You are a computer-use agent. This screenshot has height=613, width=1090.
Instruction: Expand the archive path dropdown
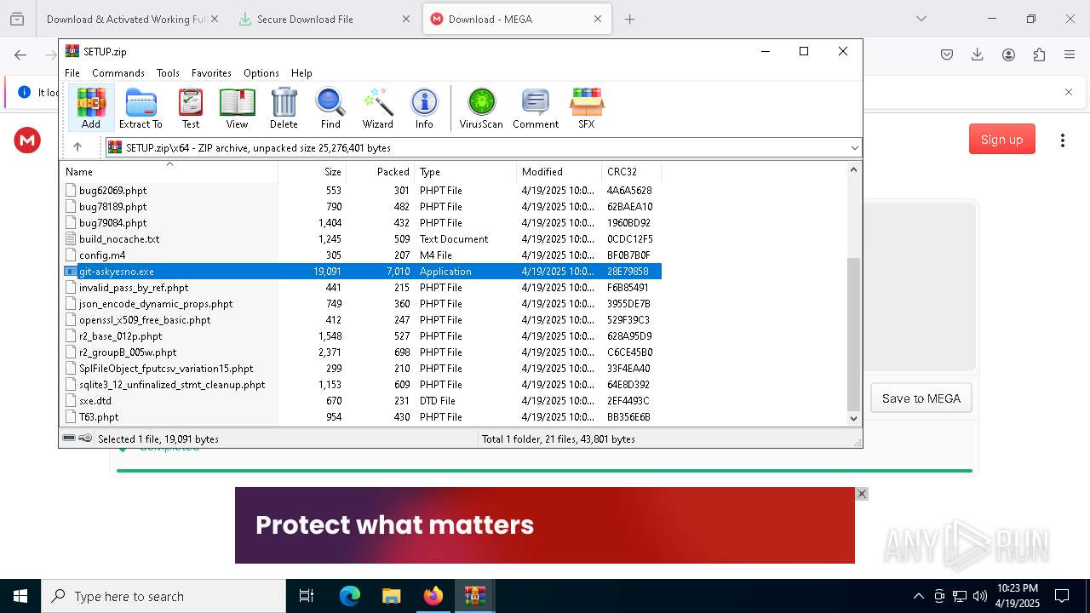point(855,148)
